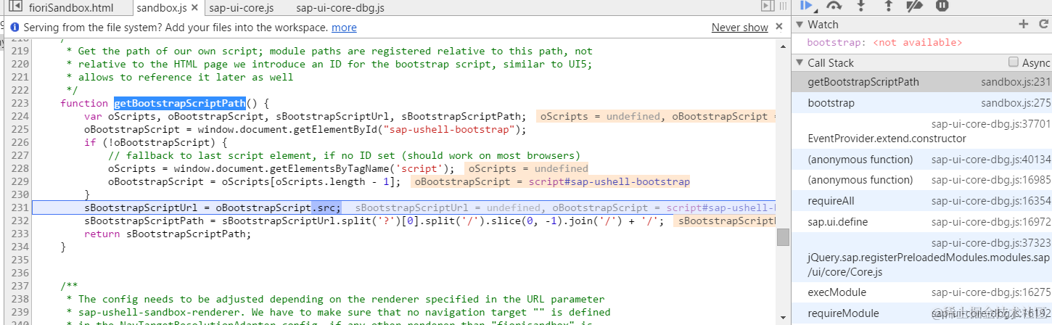Open the sandbox.js:231 source location link

(1016, 82)
